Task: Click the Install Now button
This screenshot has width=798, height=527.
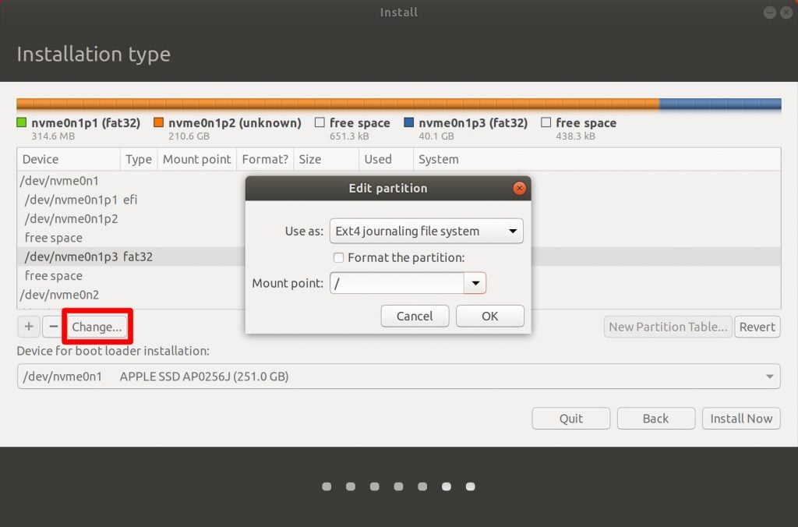Action: tap(741, 419)
